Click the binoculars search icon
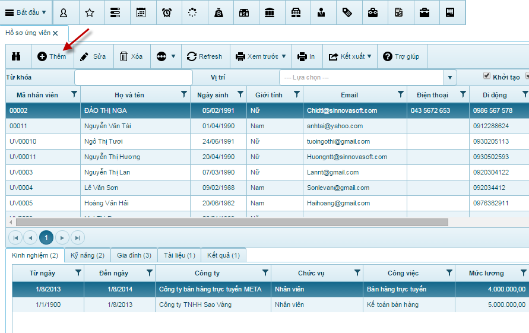This screenshot has width=529, height=333. point(17,56)
